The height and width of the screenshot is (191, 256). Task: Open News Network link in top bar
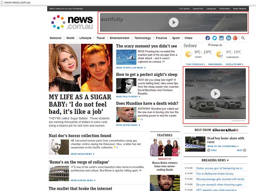pos(240,9)
